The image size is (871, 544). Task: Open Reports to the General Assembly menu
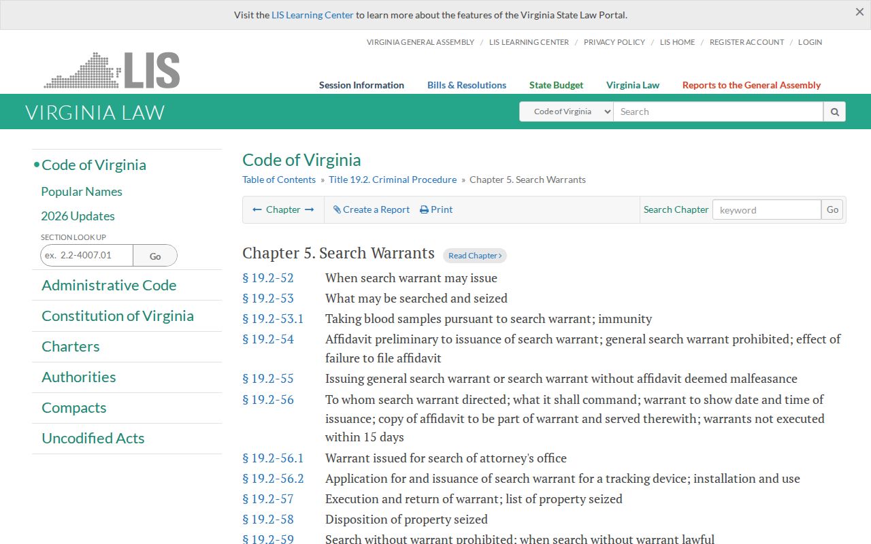tap(751, 85)
